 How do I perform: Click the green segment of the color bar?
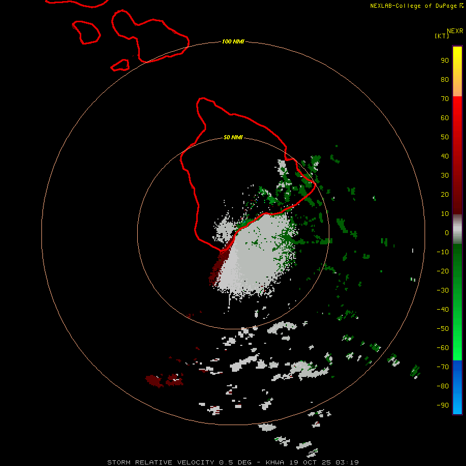(x=457, y=302)
